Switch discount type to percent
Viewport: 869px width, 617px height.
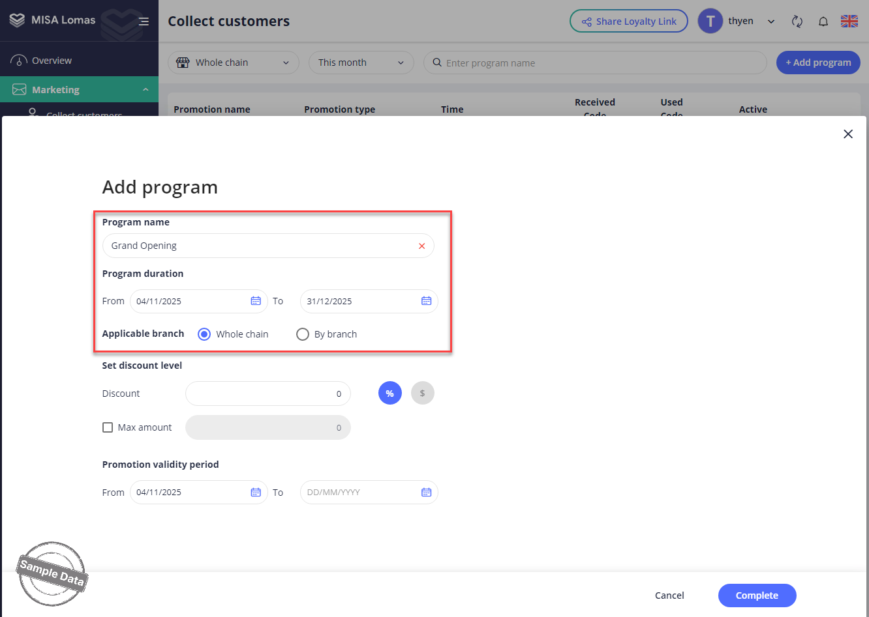(x=389, y=394)
